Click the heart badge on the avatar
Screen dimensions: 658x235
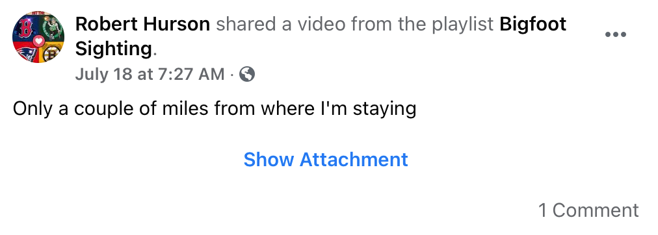click(x=38, y=41)
